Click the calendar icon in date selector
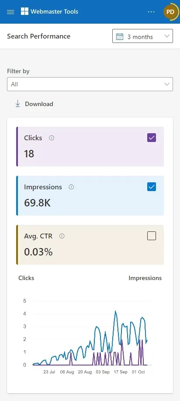 [120, 36]
